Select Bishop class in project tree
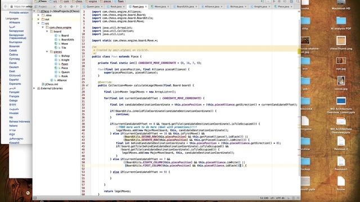360x202 pixels. pyautogui.click(x=65, y=56)
